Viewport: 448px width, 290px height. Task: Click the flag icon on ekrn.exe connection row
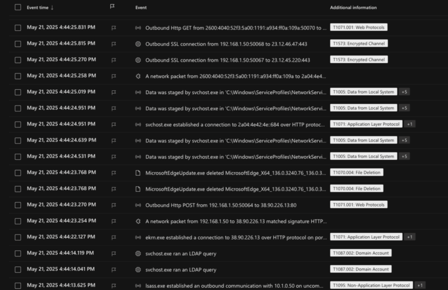click(114, 237)
